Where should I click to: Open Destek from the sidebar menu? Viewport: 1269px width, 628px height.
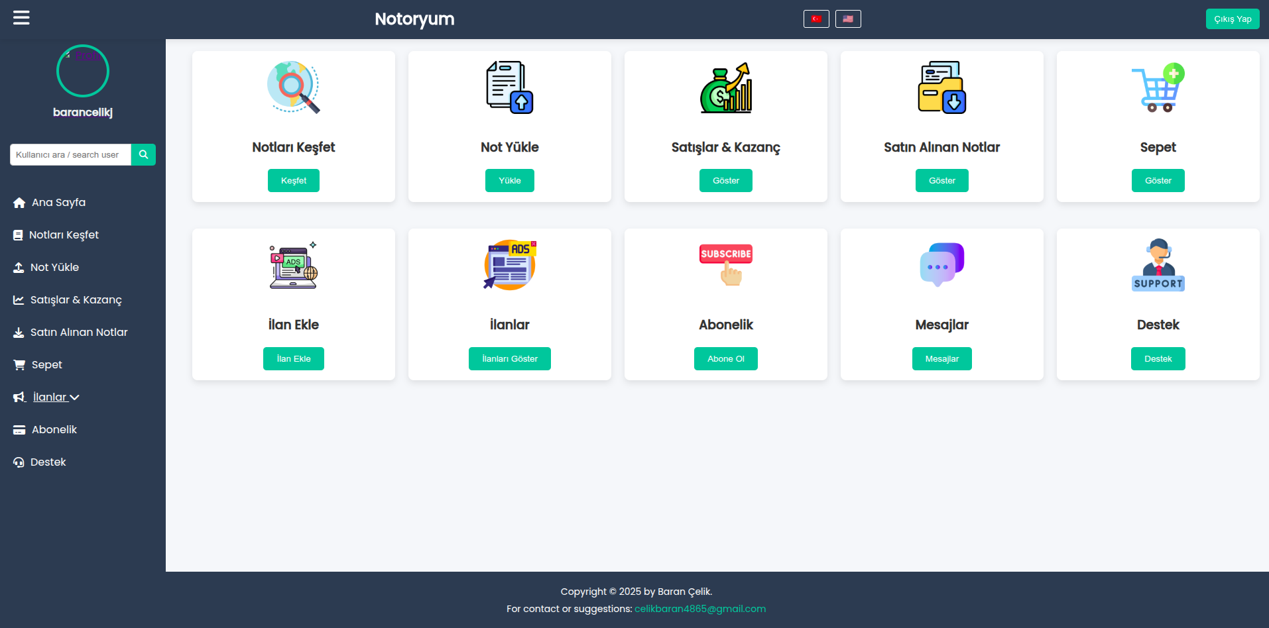tap(48, 462)
